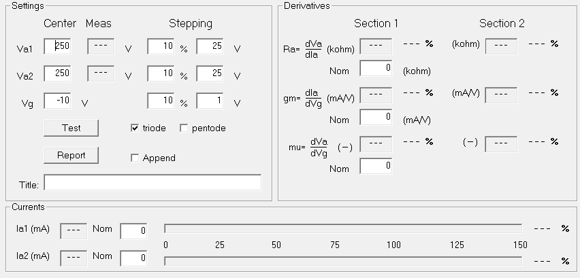The height and width of the screenshot is (278, 580).
Task: Edit the Va1 stepping percent field
Action: coord(161,46)
